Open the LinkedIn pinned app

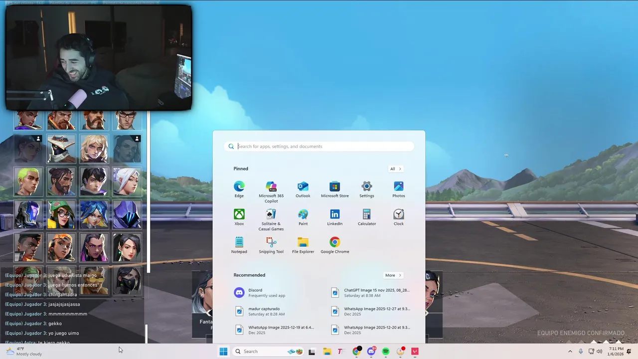pyautogui.click(x=335, y=217)
